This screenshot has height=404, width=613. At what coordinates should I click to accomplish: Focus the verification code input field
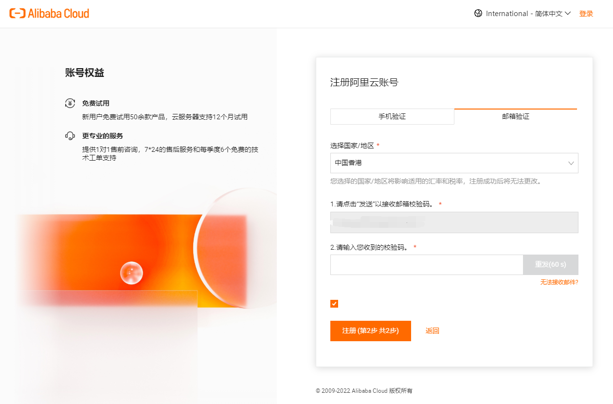click(x=426, y=265)
